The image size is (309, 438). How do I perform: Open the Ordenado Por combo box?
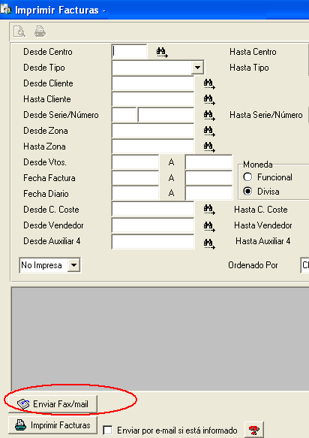[x=304, y=264]
